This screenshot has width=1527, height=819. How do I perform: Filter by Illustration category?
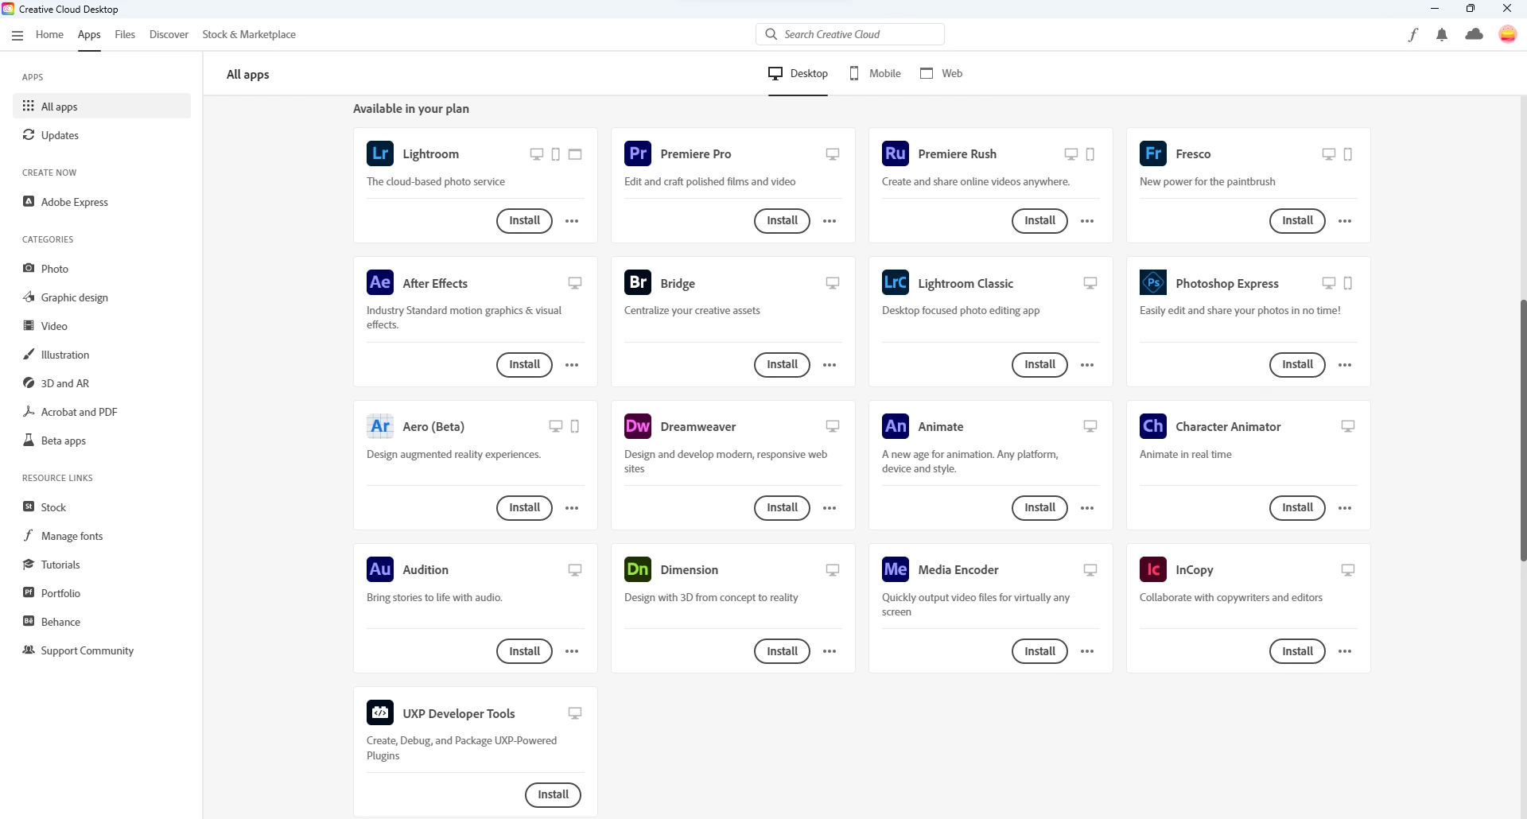(102, 355)
